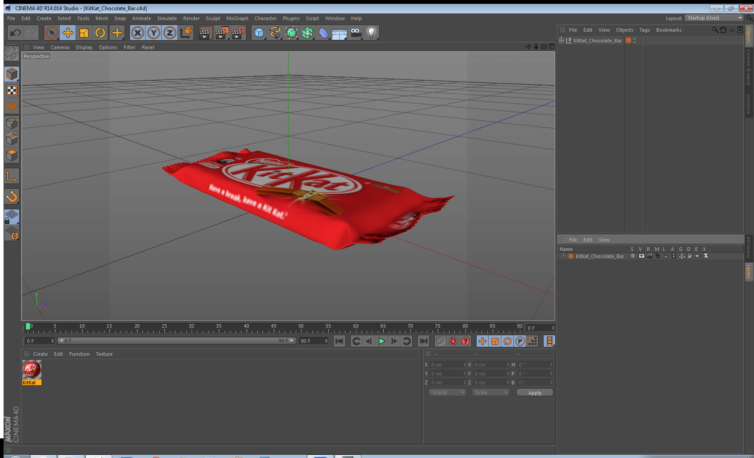
Task: Open the Sculpt menu
Action: (x=213, y=18)
